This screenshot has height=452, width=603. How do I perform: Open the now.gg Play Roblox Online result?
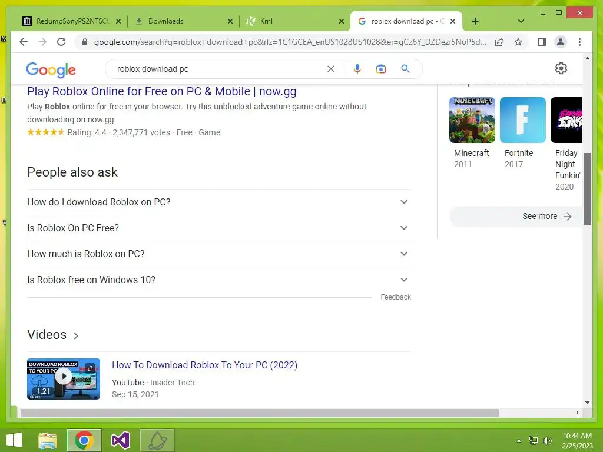[x=162, y=91]
